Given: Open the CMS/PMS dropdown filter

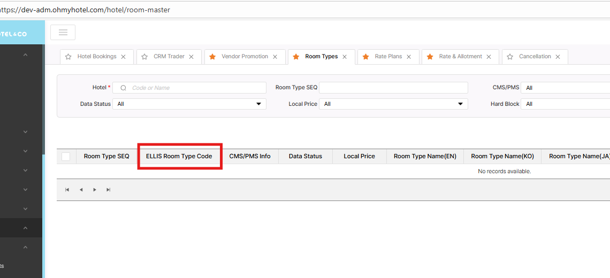Looking at the screenshot, I should tap(566, 88).
